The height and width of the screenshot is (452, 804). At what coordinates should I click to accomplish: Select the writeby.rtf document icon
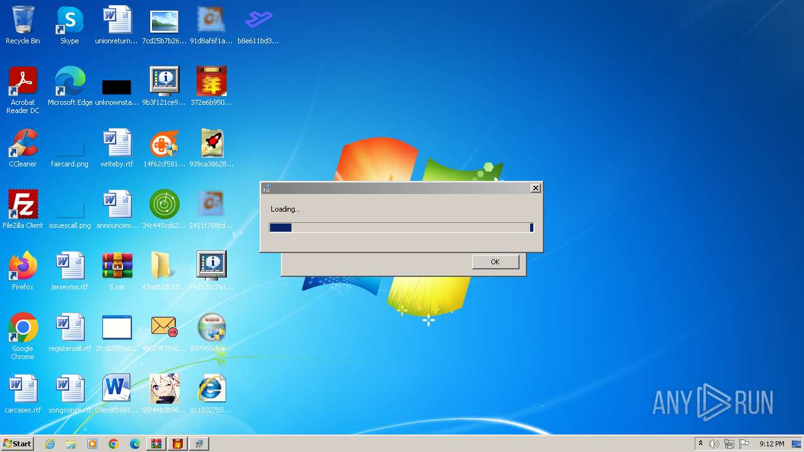117,149
